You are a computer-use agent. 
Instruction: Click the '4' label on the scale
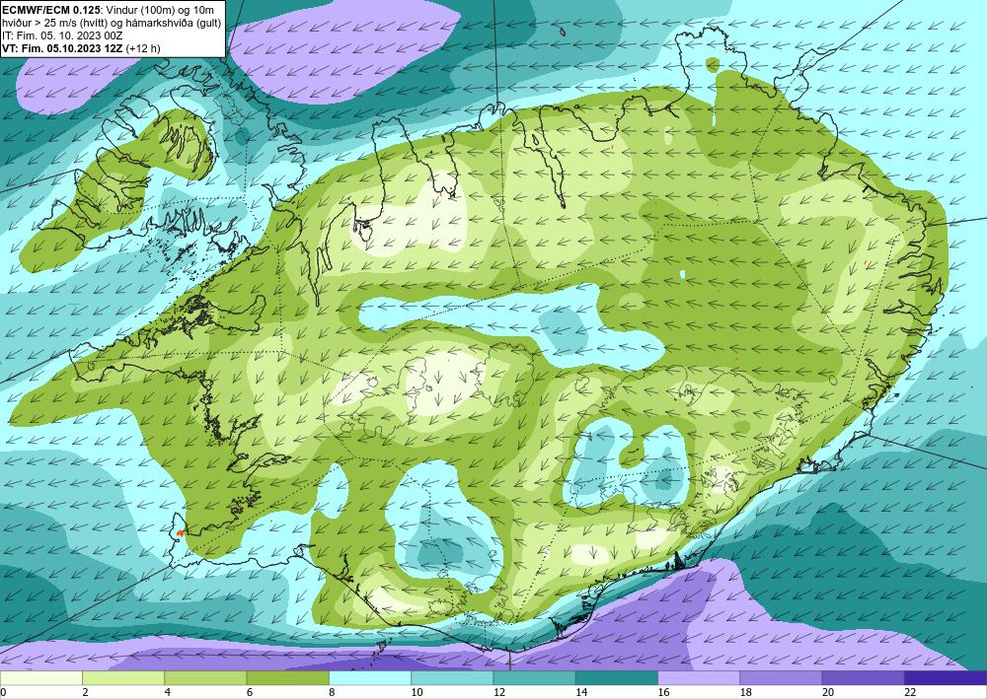[168, 692]
